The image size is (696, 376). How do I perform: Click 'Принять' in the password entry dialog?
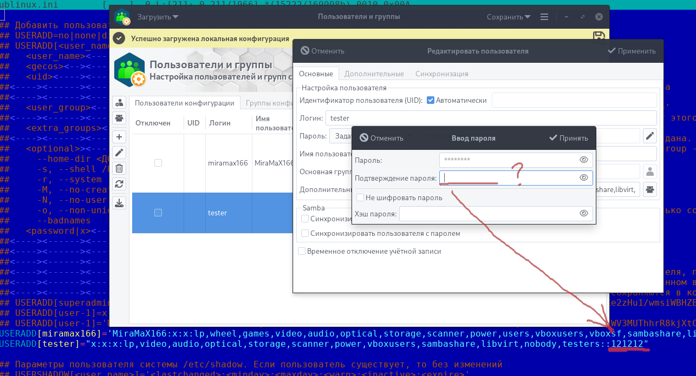(x=569, y=138)
